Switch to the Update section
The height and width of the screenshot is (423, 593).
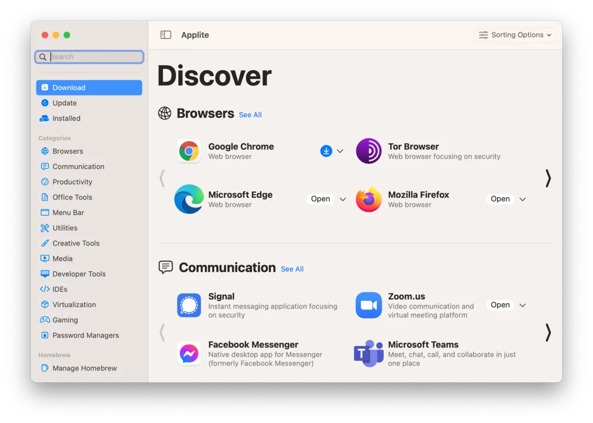(63, 102)
